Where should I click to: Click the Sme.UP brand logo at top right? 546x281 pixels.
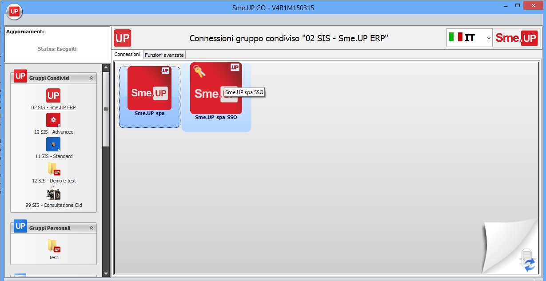point(517,38)
